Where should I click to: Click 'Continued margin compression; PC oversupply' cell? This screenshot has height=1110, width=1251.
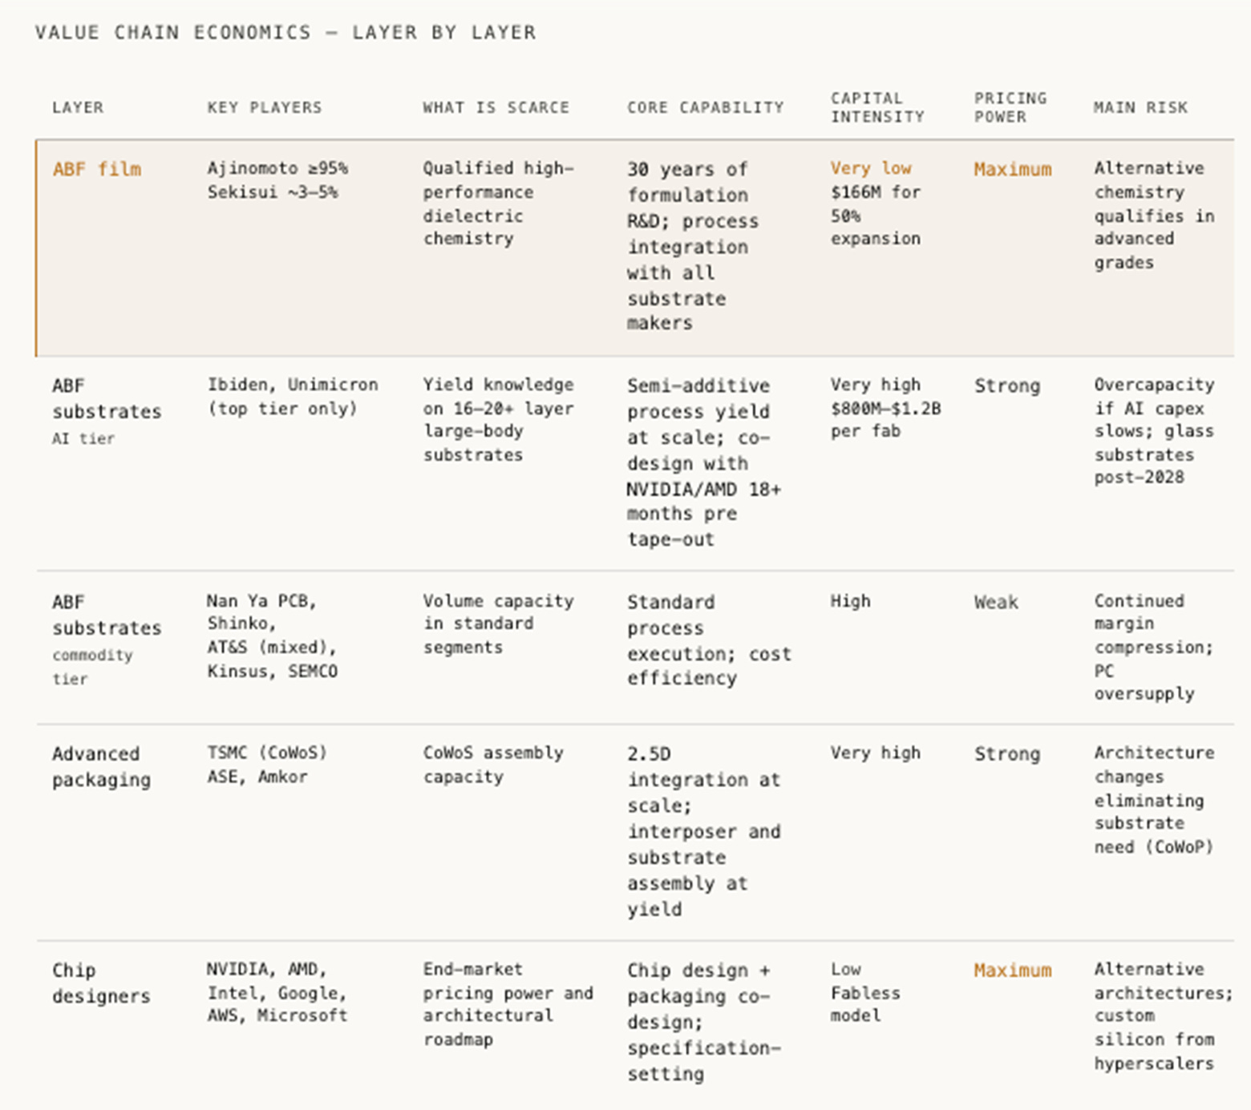coord(1154,648)
